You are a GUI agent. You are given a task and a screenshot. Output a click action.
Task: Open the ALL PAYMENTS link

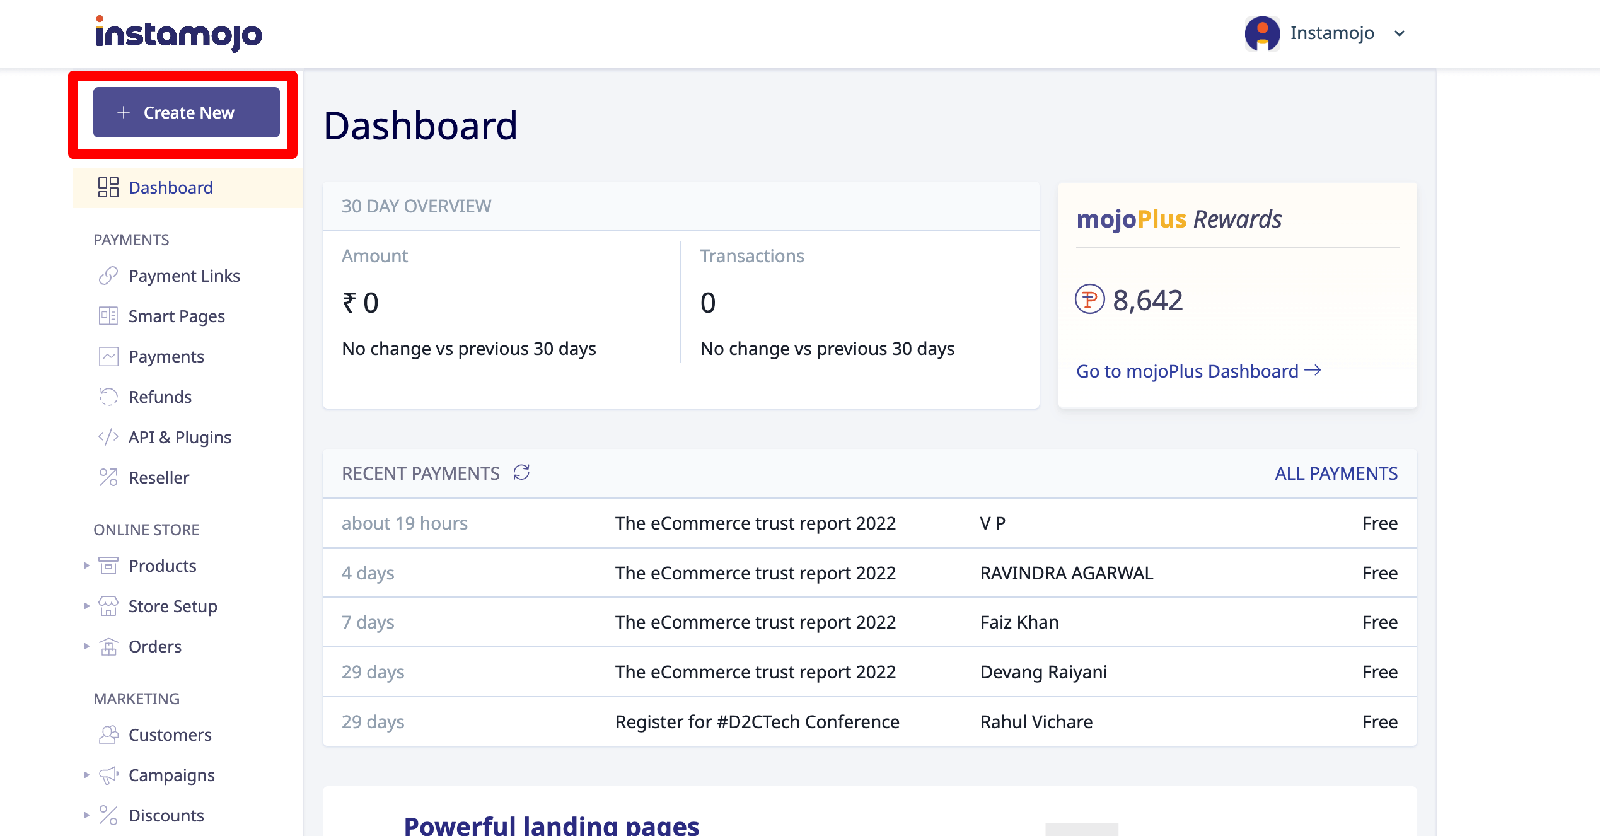1336,473
